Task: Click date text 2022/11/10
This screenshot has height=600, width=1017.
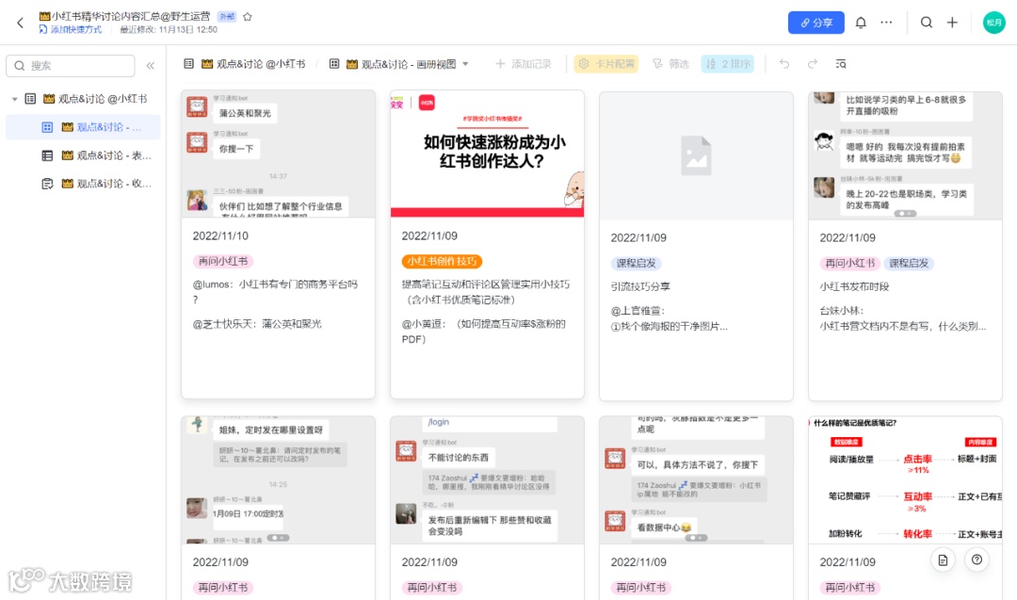Action: [220, 236]
